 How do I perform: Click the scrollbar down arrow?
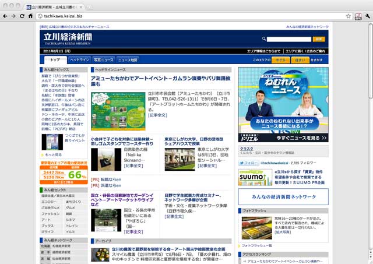371,257
